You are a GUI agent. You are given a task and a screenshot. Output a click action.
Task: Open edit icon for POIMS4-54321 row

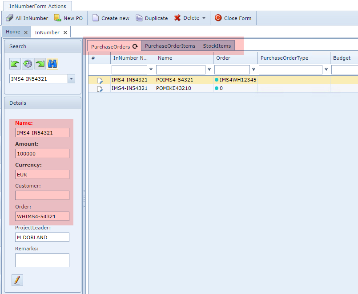coord(100,80)
